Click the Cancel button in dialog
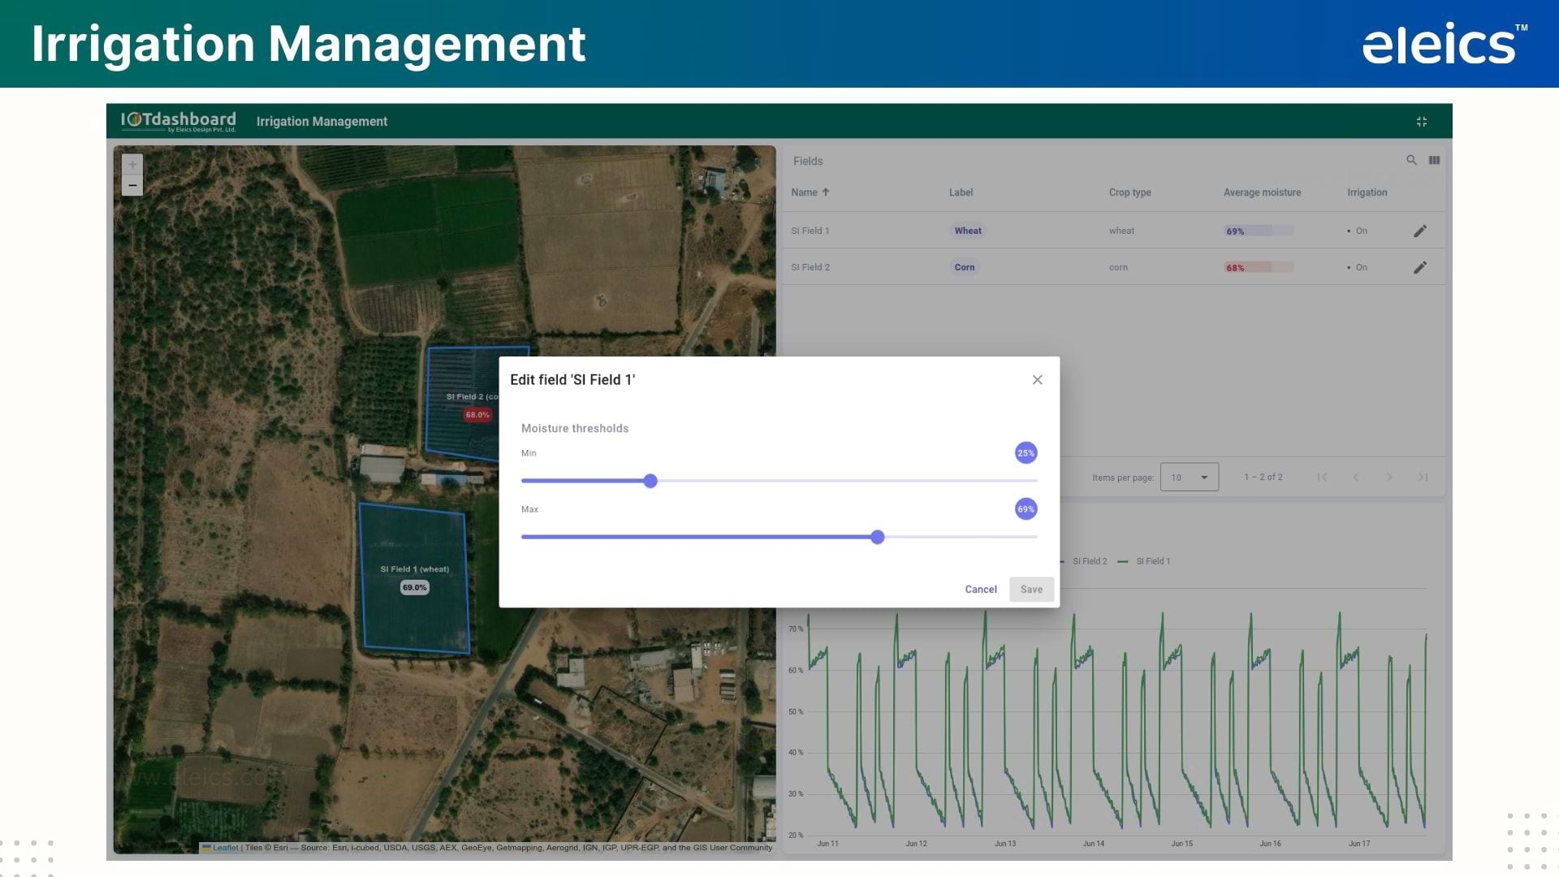The width and height of the screenshot is (1559, 877). click(x=981, y=590)
